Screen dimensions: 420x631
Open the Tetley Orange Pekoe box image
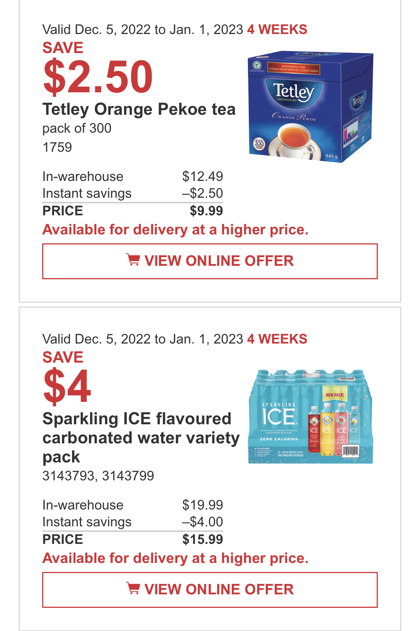click(x=311, y=106)
